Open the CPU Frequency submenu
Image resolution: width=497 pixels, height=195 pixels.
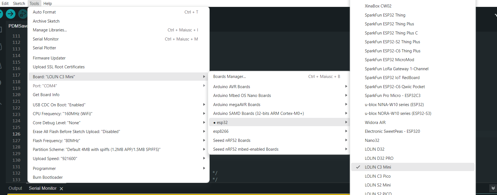tap(62, 114)
